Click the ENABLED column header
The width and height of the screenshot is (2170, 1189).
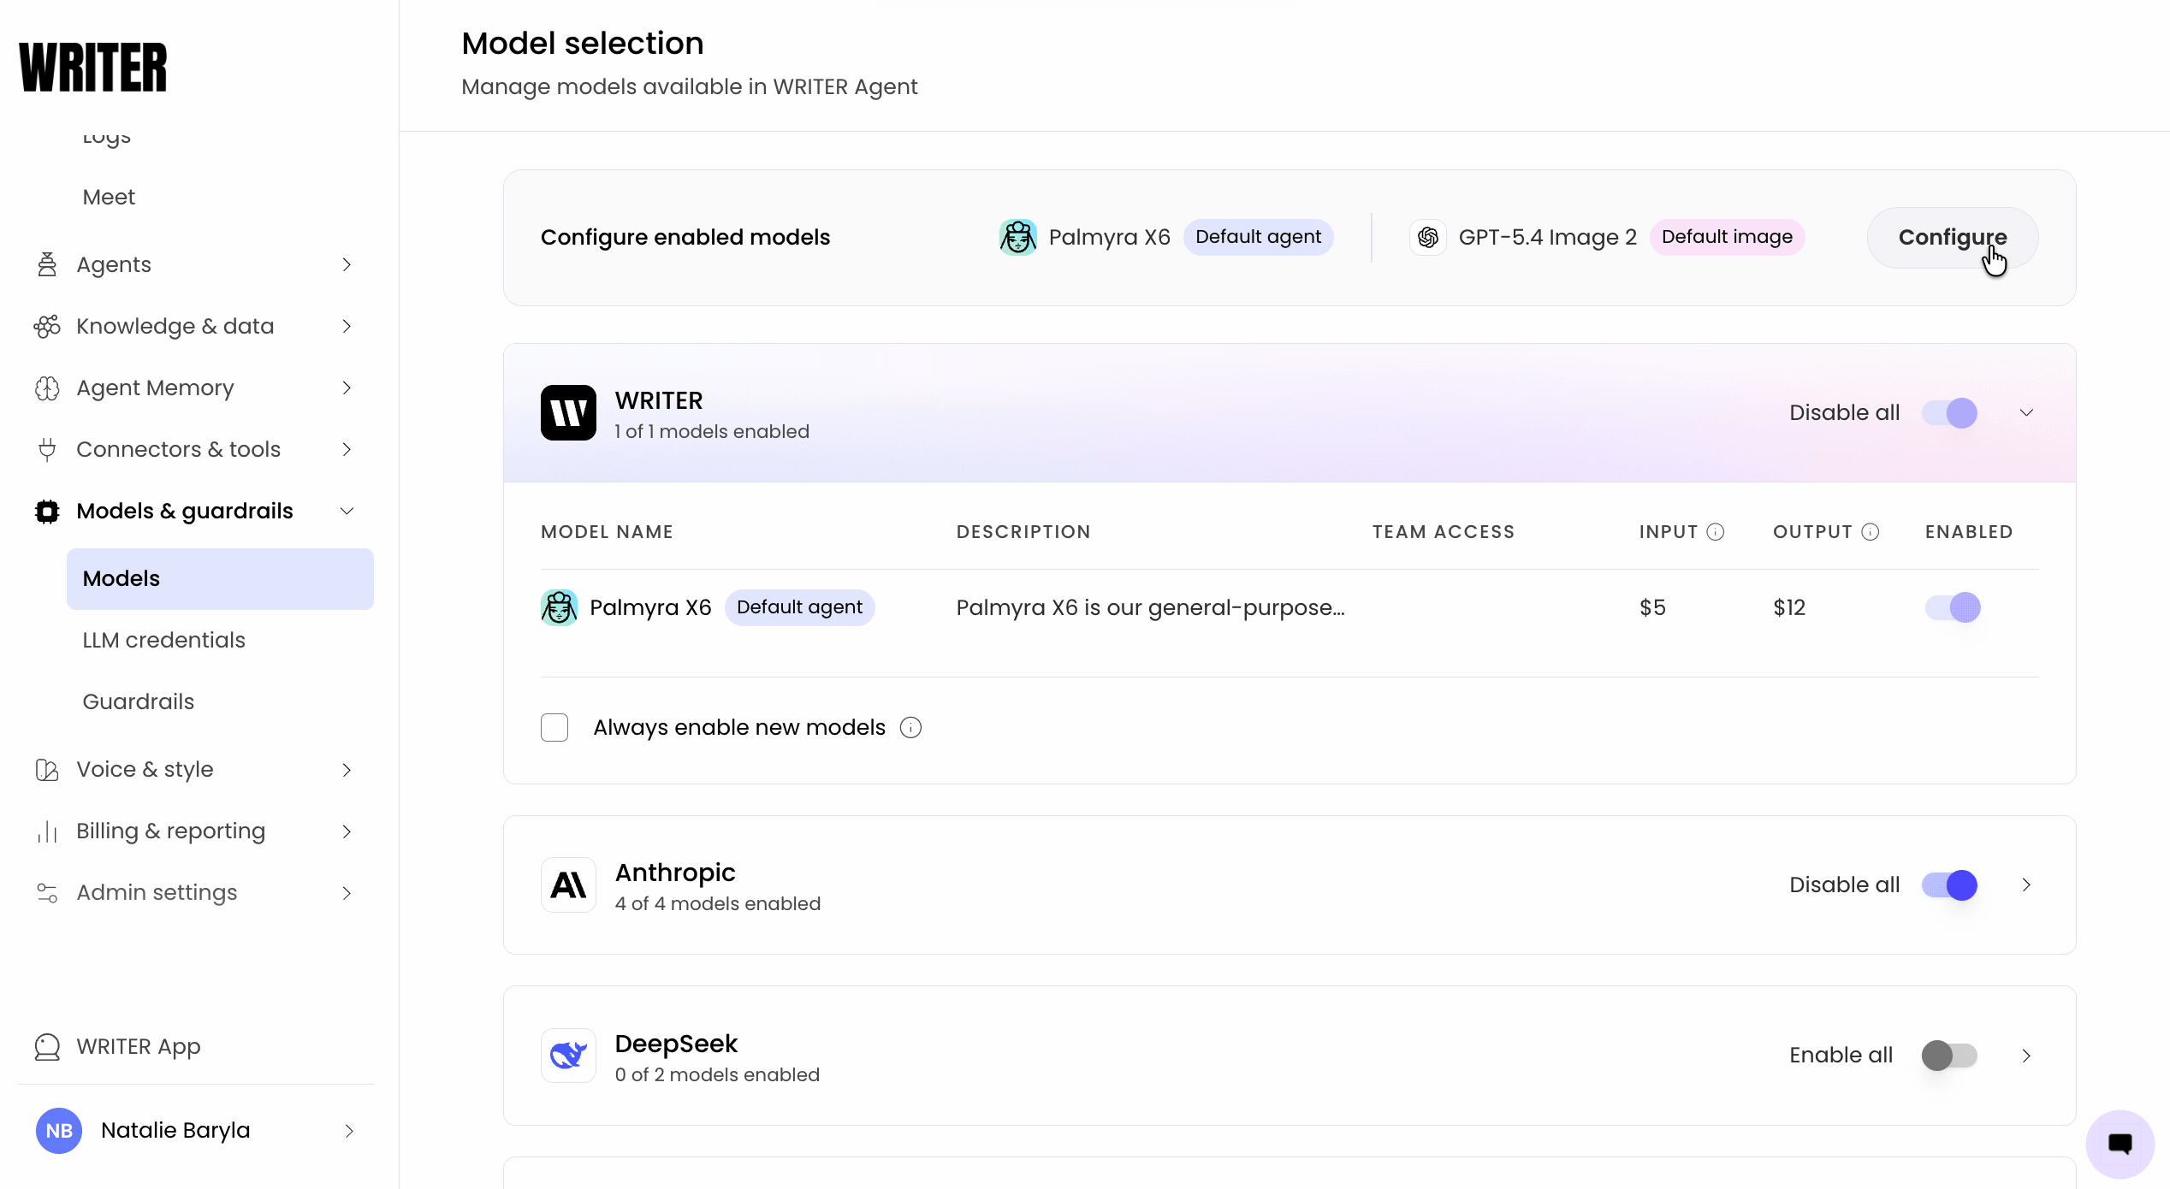click(1969, 532)
